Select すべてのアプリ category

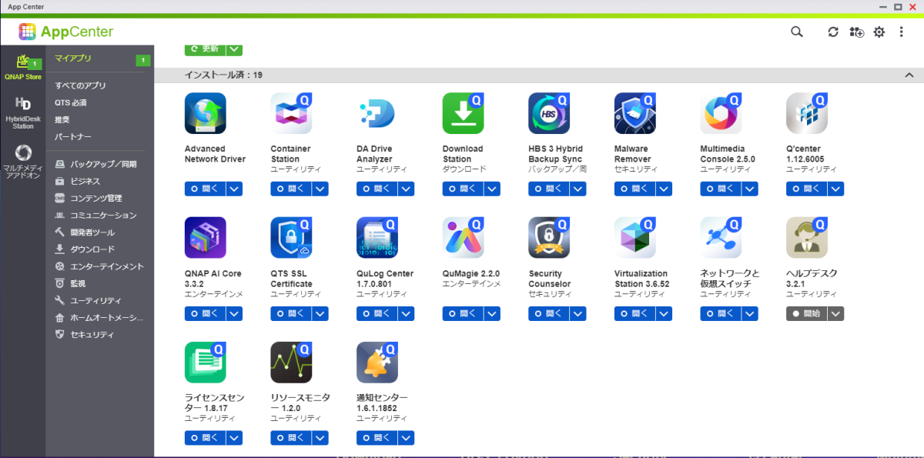(x=80, y=85)
